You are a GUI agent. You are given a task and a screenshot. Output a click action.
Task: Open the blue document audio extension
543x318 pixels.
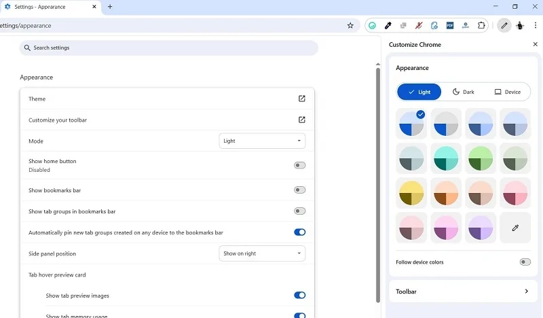click(x=434, y=25)
